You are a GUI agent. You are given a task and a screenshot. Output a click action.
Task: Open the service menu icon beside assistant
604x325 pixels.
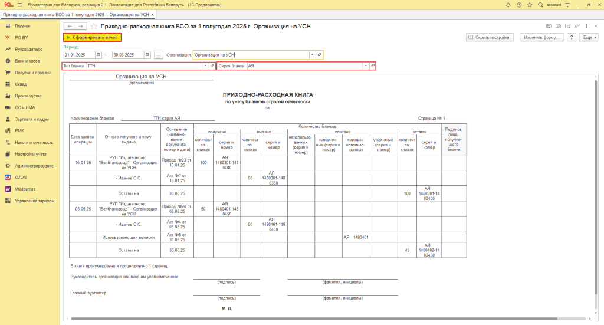[567, 5]
